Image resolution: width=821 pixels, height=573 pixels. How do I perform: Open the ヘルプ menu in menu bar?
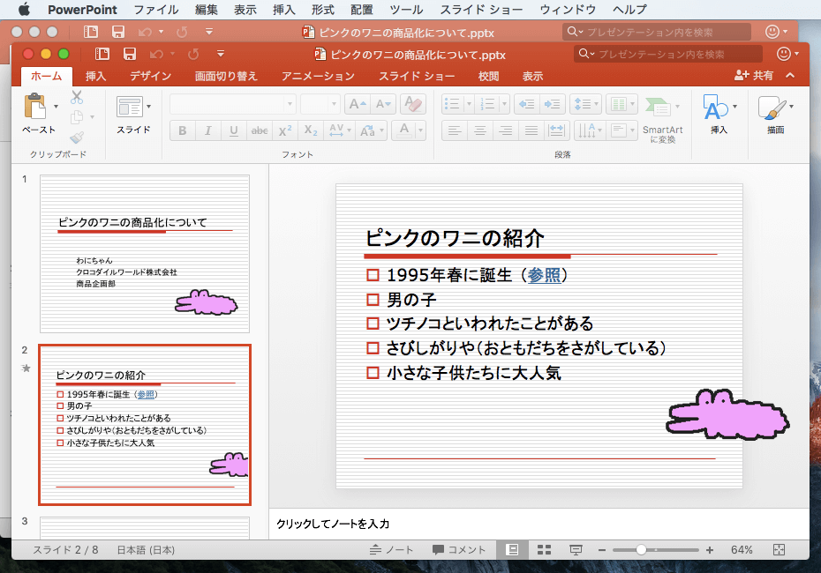[630, 10]
